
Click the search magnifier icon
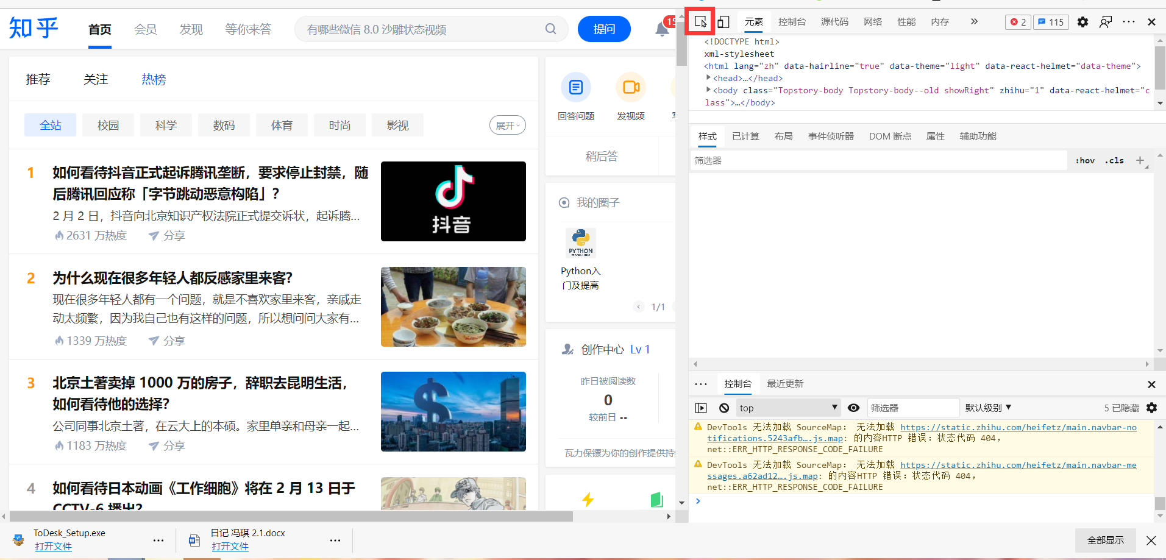pyautogui.click(x=550, y=29)
